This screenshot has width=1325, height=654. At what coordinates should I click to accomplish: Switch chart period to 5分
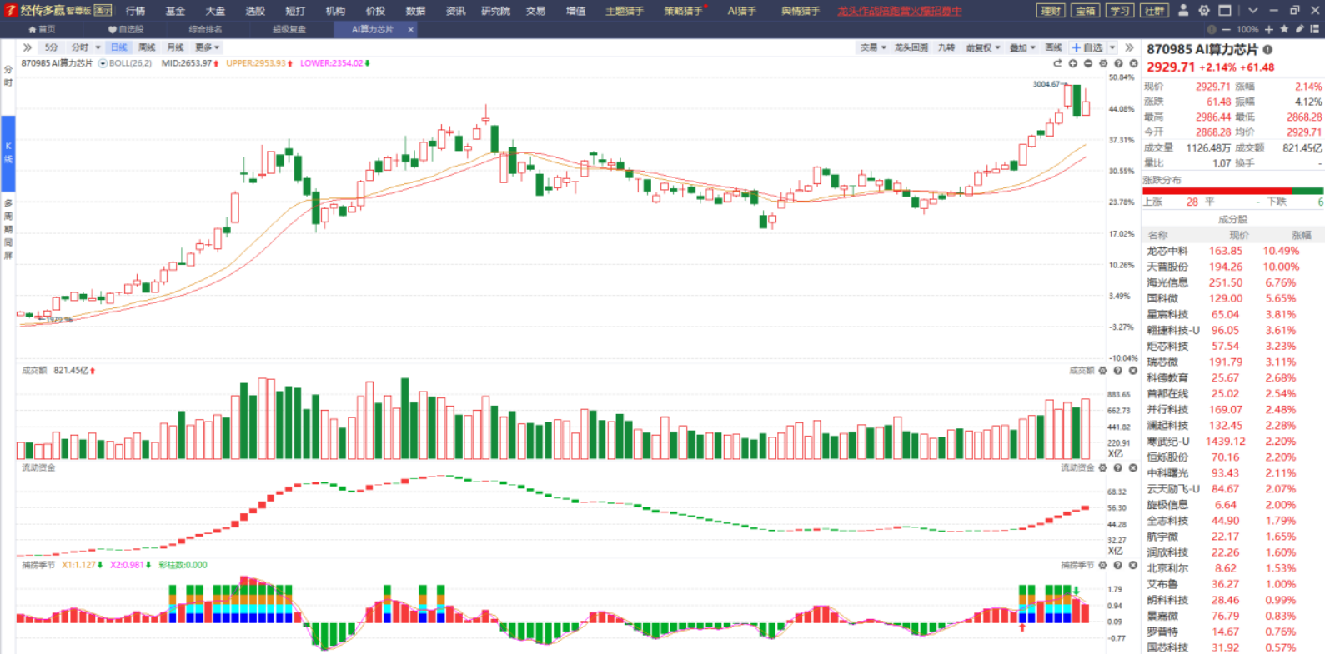tap(52, 47)
